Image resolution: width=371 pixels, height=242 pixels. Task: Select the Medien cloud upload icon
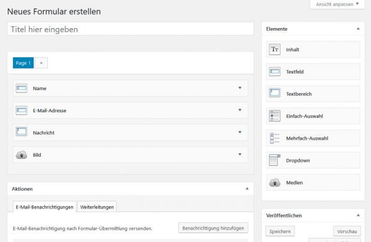tap(275, 182)
